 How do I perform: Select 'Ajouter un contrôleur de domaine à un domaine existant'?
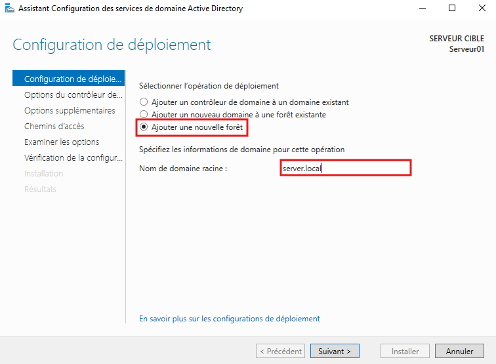click(144, 102)
